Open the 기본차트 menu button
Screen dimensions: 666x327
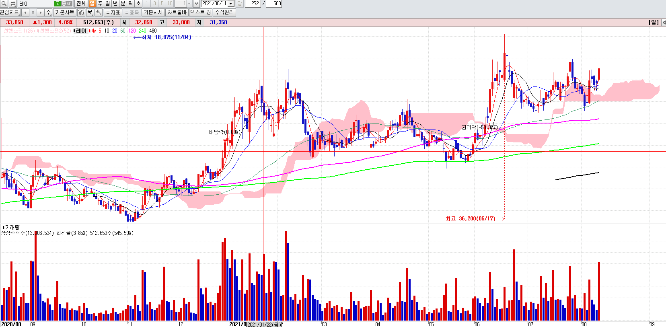pyautogui.click(x=64, y=12)
